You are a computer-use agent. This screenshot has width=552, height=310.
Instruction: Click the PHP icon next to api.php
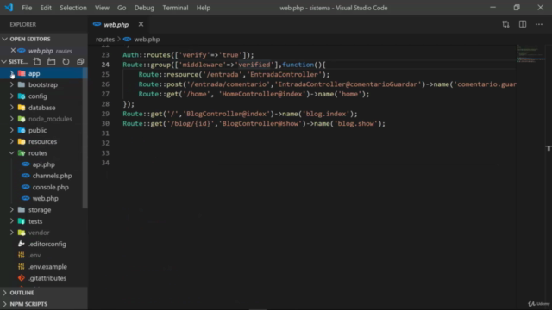(25, 164)
